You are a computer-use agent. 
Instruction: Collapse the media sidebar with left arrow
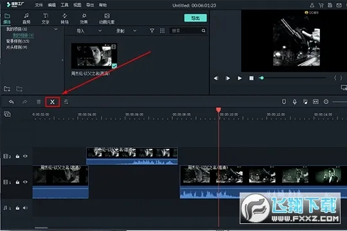coord(62,60)
